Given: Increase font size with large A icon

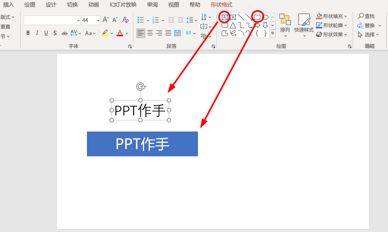Looking at the screenshot, I should [x=106, y=20].
